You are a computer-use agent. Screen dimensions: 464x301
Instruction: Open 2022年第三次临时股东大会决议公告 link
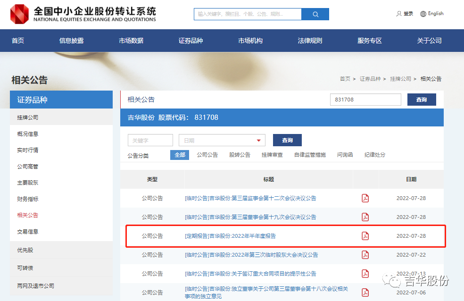[251, 255]
